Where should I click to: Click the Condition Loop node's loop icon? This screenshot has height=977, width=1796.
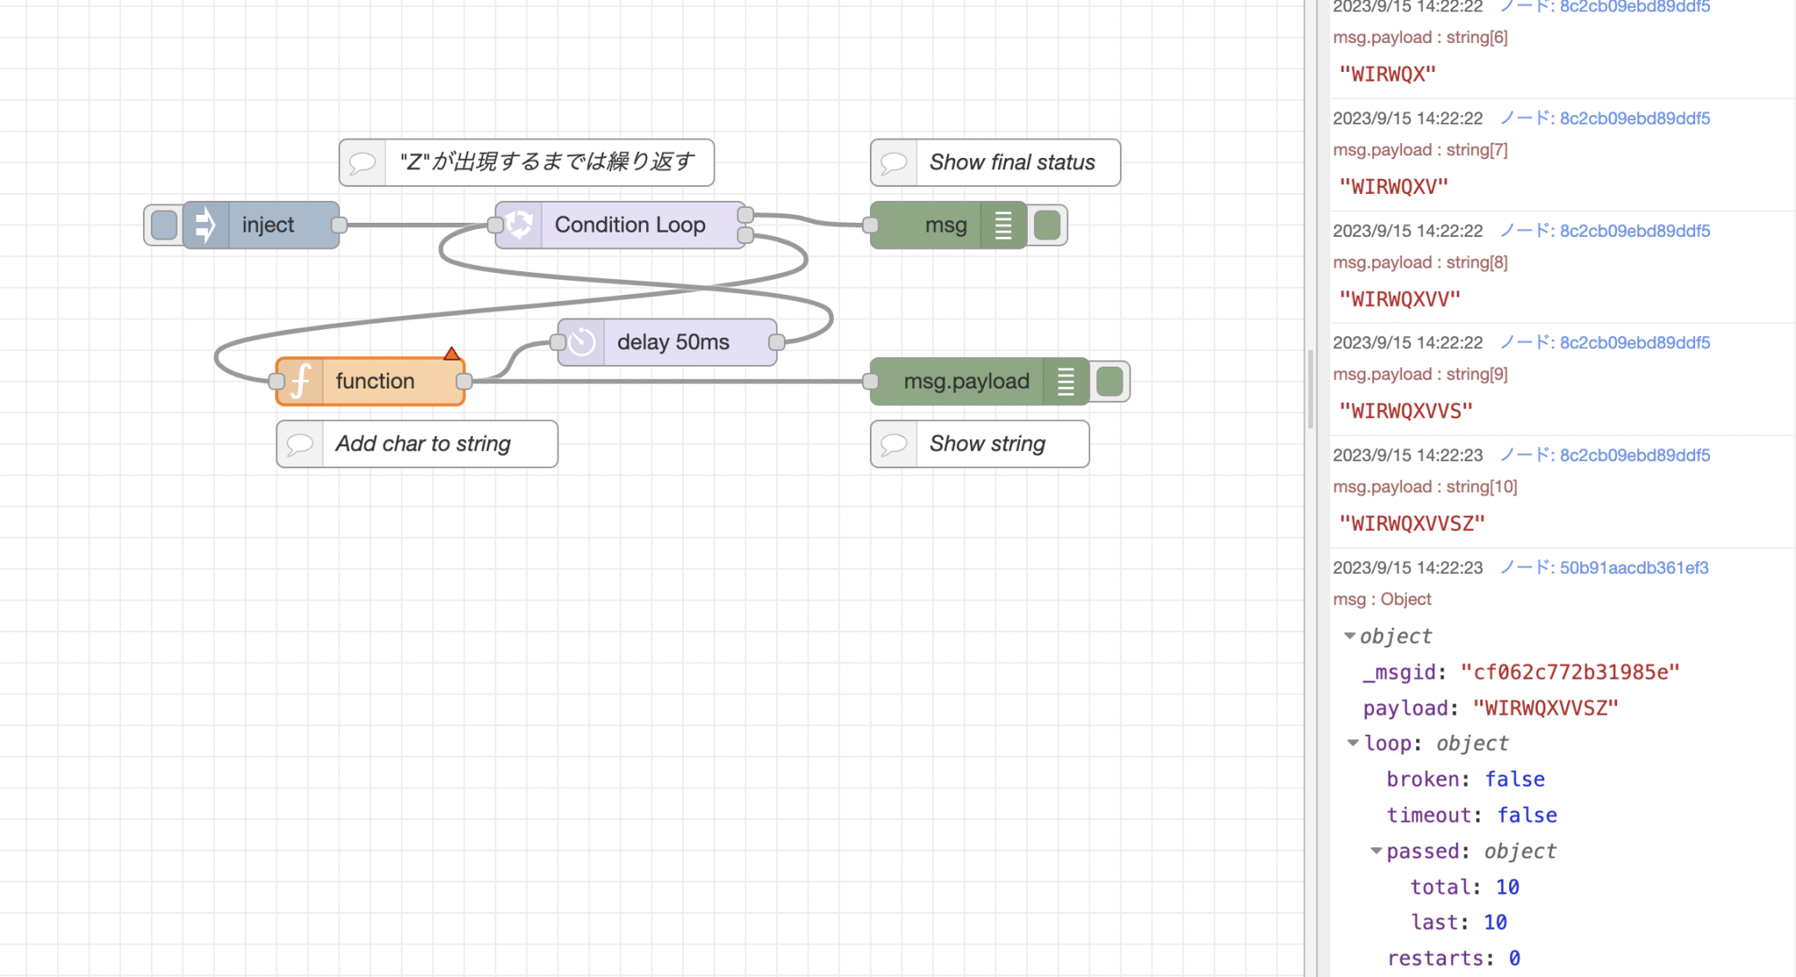click(519, 225)
